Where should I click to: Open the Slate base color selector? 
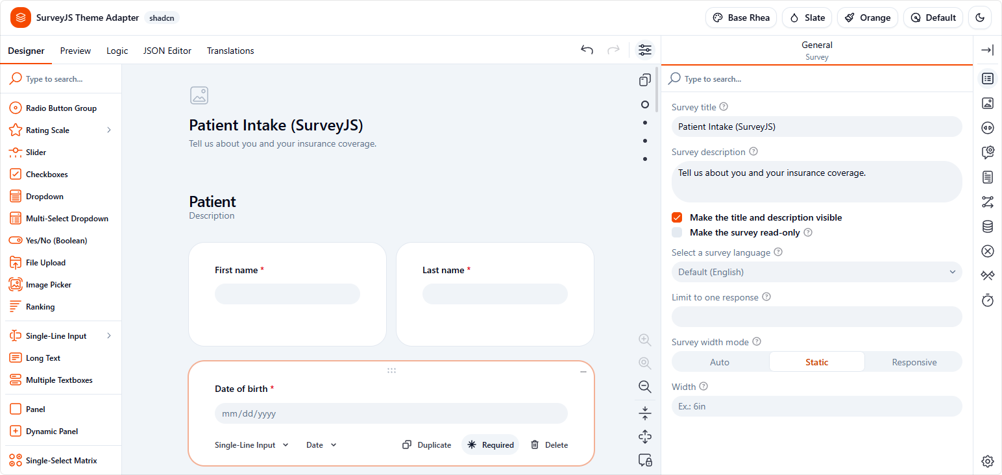[807, 18]
